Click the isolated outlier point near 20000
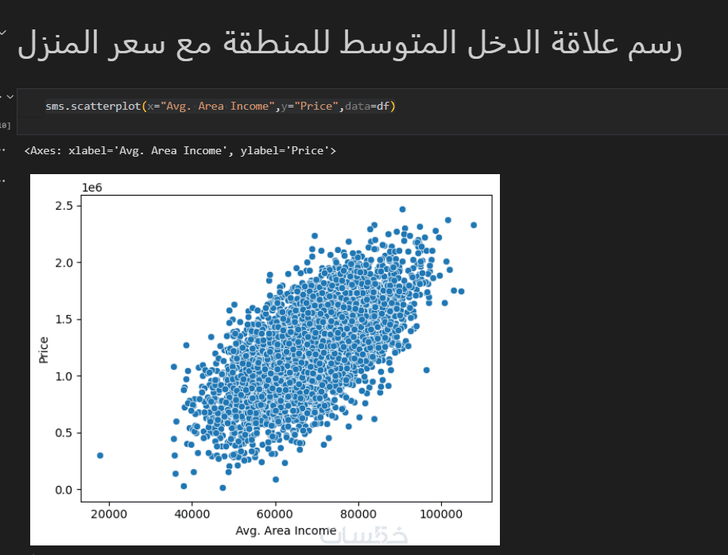 (100, 456)
